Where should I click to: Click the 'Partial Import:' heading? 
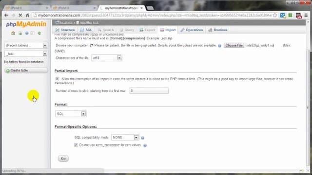click(66, 70)
